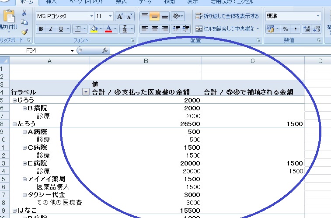Collapse the たろう group
This screenshot has height=218, width=331.
click(x=14, y=124)
